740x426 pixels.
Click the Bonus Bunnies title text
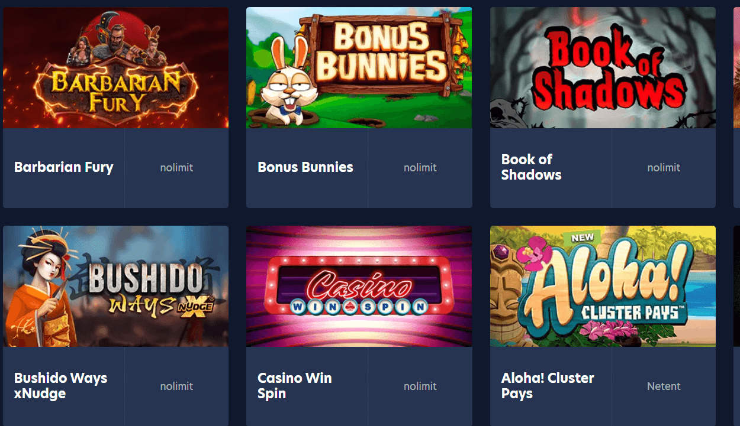pos(305,167)
